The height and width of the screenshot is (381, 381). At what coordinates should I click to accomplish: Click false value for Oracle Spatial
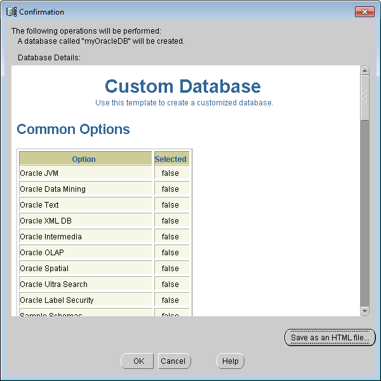[170, 268]
